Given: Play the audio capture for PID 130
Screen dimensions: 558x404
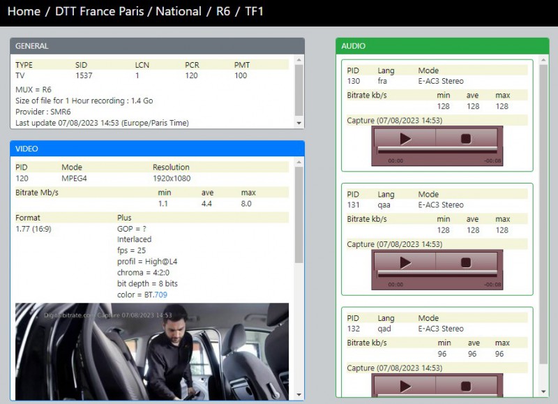Looking at the screenshot, I should (x=405, y=138).
